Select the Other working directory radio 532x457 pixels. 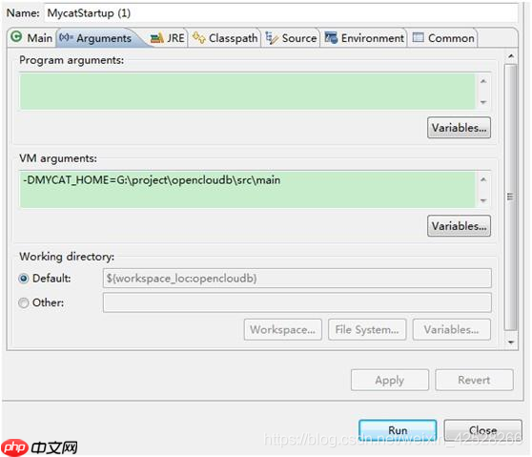pyautogui.click(x=24, y=302)
